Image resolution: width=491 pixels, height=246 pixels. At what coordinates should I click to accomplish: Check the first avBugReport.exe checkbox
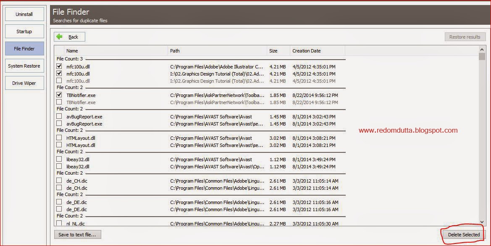pos(59,116)
